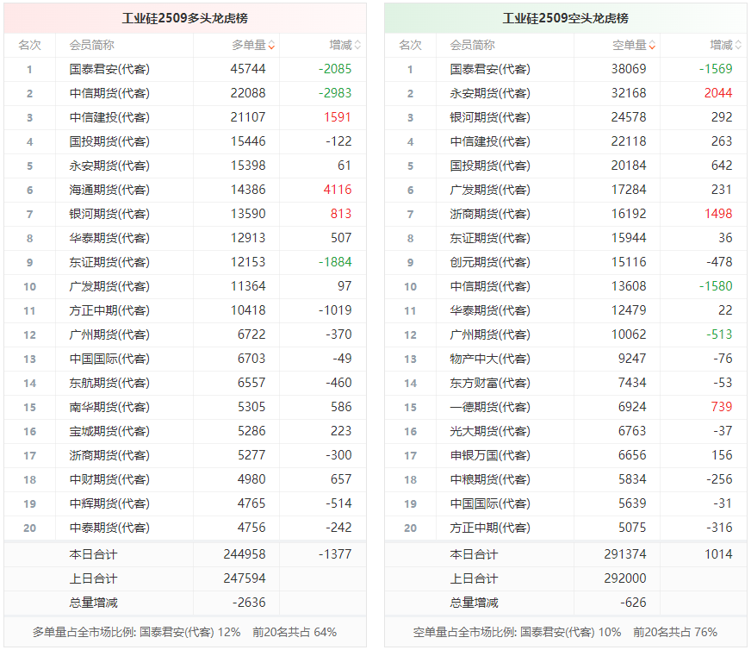Click 空单量占全市场比例 footer text
The width and height of the screenshot is (751, 650).
[565, 632]
